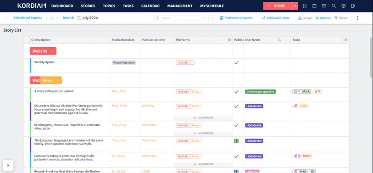Open the clipboard icon in top bar
The width and height of the screenshot is (373, 173).
point(314,6)
